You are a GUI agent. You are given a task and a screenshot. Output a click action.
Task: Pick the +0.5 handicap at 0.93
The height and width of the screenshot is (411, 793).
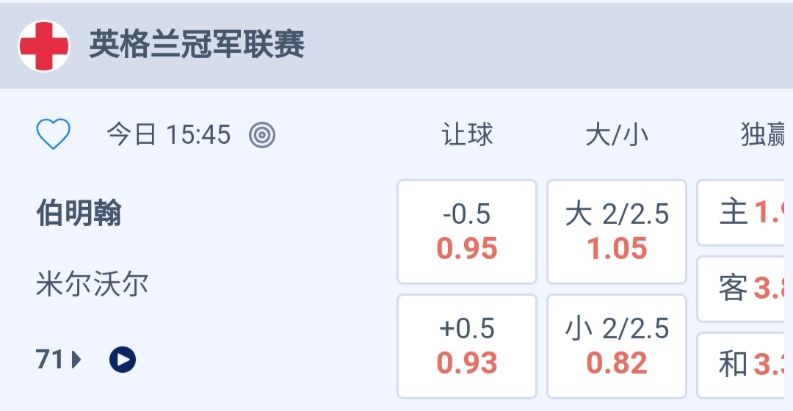pyautogui.click(x=467, y=346)
